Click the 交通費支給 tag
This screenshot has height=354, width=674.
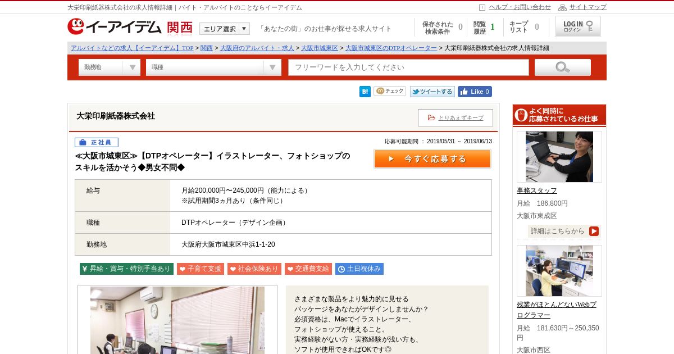308,269
